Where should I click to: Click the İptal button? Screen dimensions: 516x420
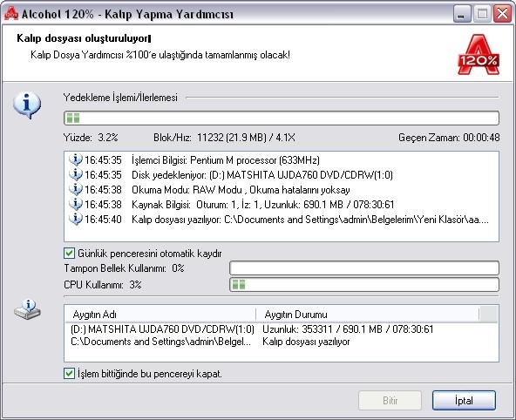[464, 400]
